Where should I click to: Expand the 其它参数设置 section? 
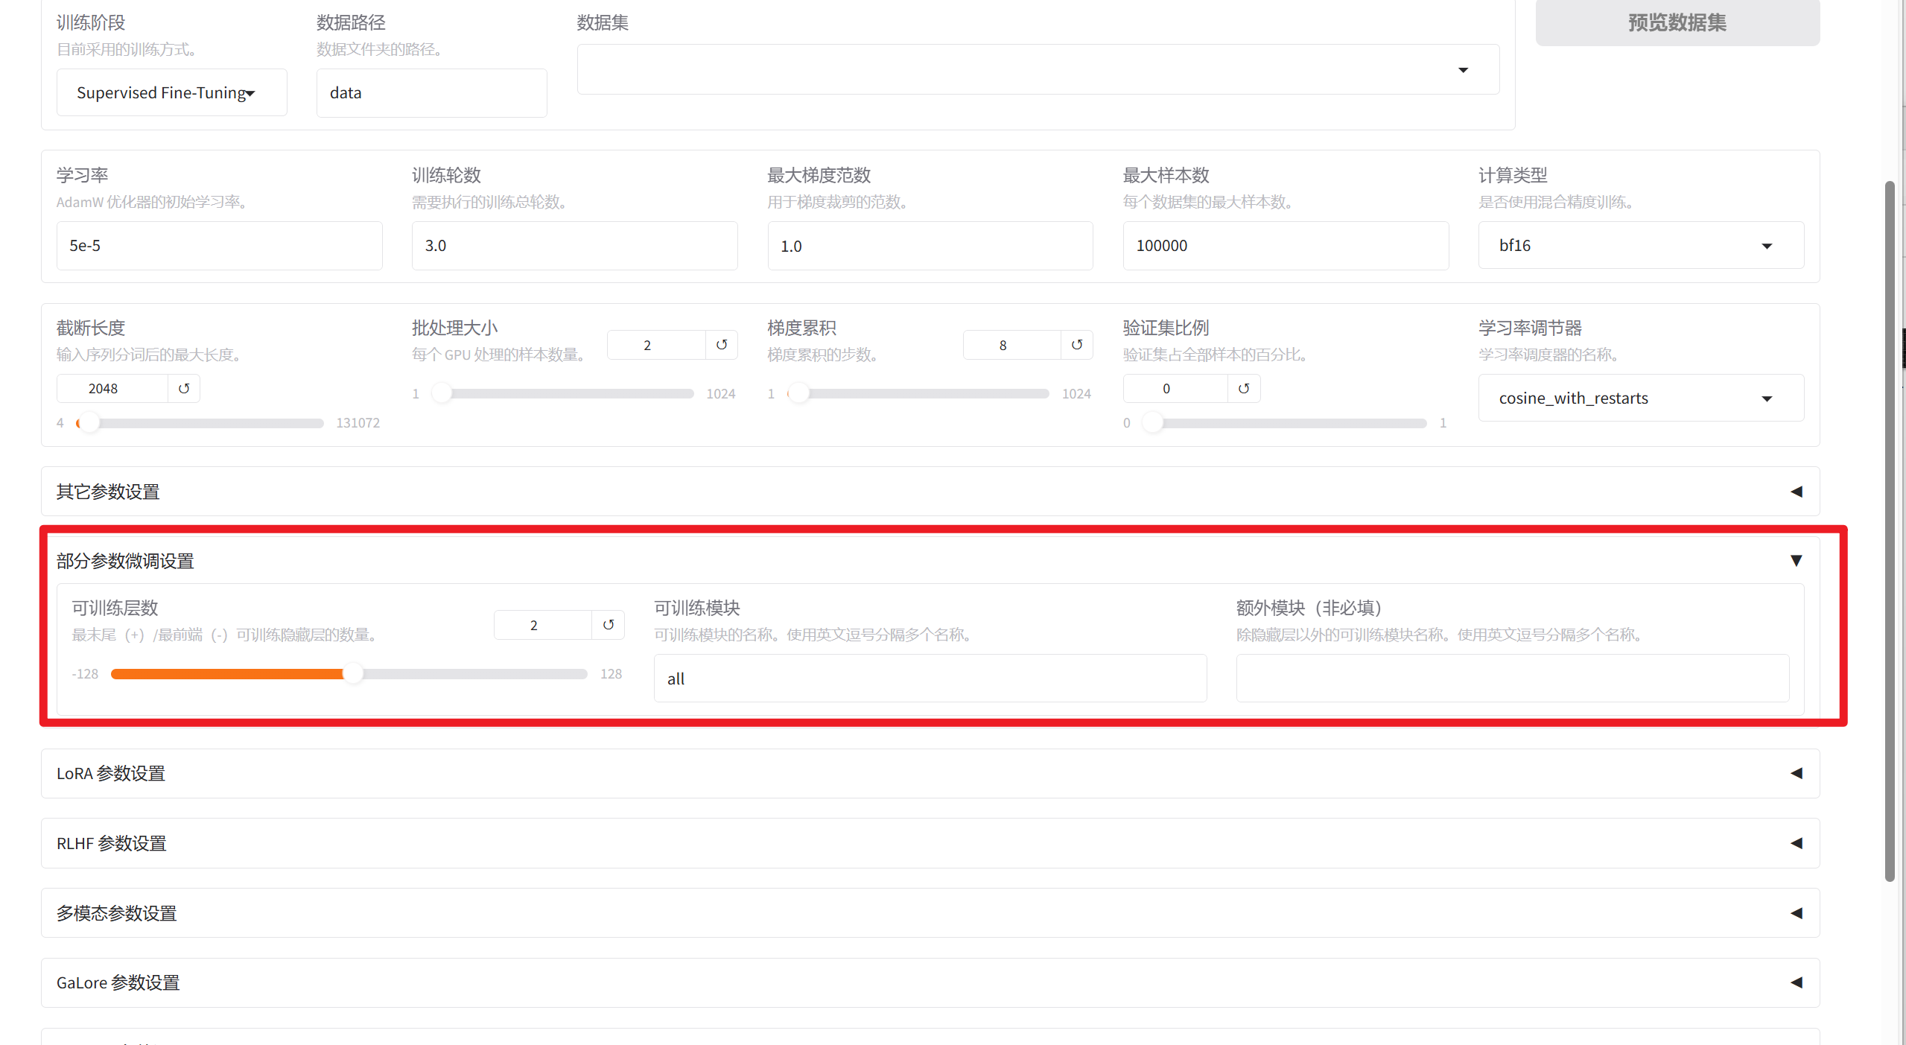pyautogui.click(x=1796, y=492)
